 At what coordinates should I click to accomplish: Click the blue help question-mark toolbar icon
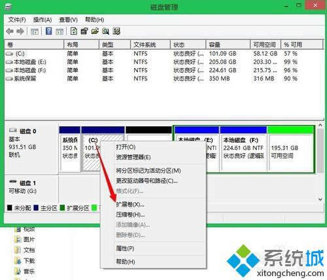pos(49,31)
